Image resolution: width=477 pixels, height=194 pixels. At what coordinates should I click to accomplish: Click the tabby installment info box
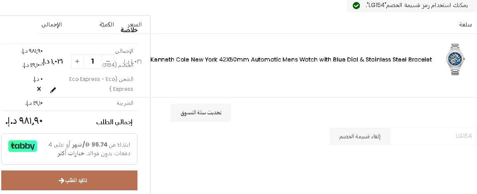[69, 149]
